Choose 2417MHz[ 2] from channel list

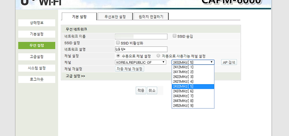coord(193,72)
